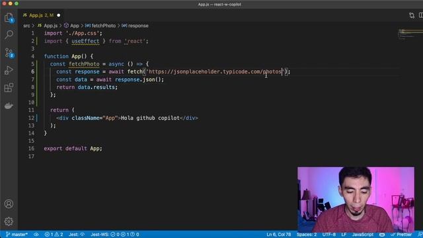Click response.json() on line 7
Viewport: 423px width, 238px height.
pos(138,79)
